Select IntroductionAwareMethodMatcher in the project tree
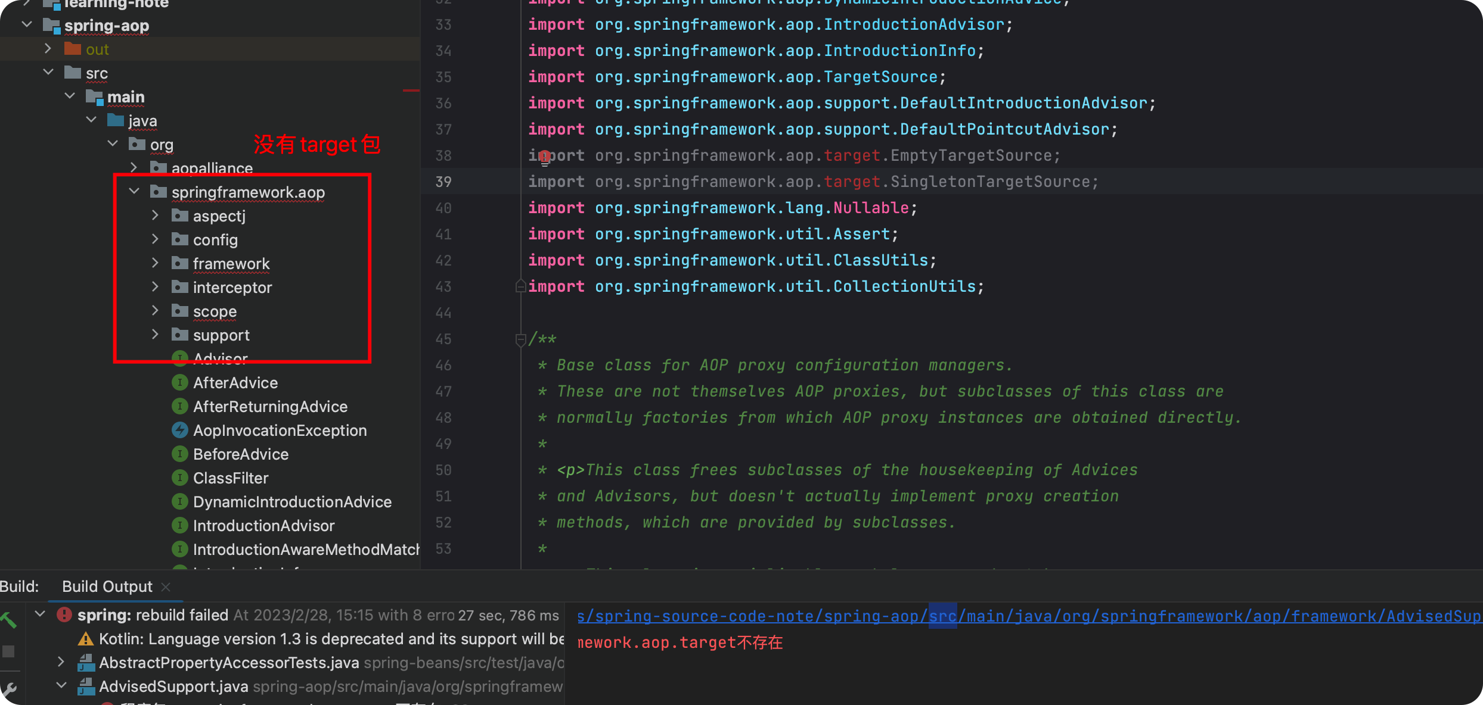This screenshot has height=705, width=1483. [x=306, y=550]
